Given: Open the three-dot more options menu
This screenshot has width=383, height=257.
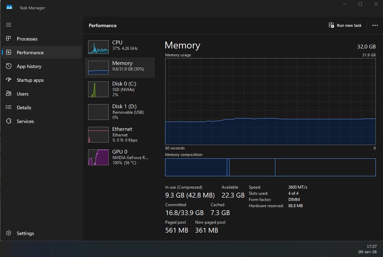Looking at the screenshot, I should click(375, 26).
